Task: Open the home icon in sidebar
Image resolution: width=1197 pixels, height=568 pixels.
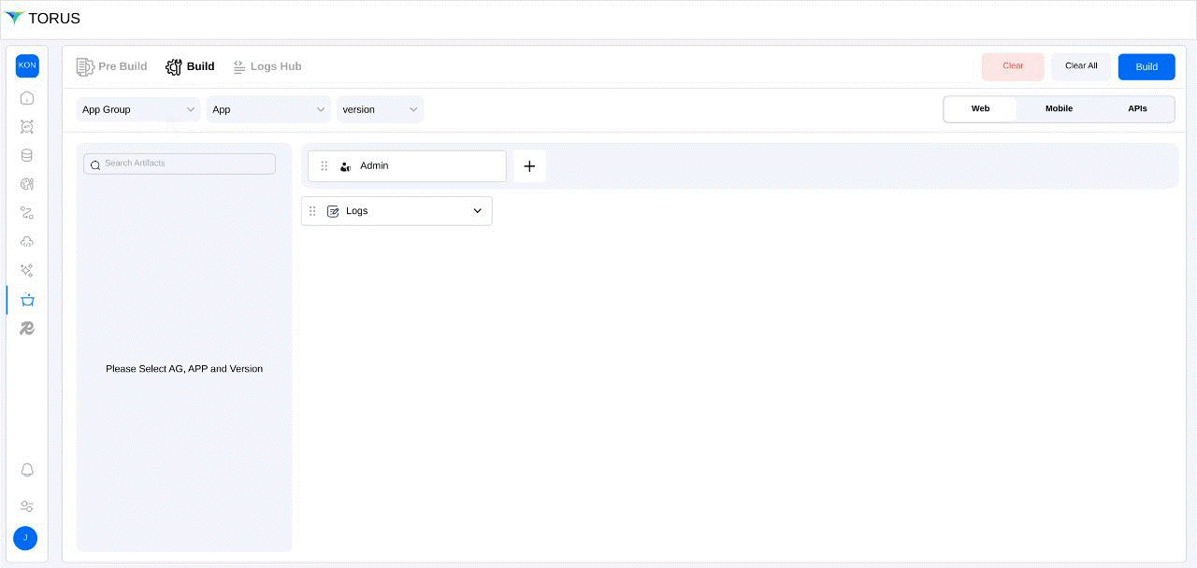Action: (27, 98)
